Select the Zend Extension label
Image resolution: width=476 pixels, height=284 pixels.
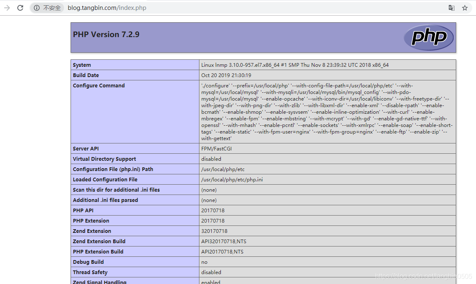92,231
